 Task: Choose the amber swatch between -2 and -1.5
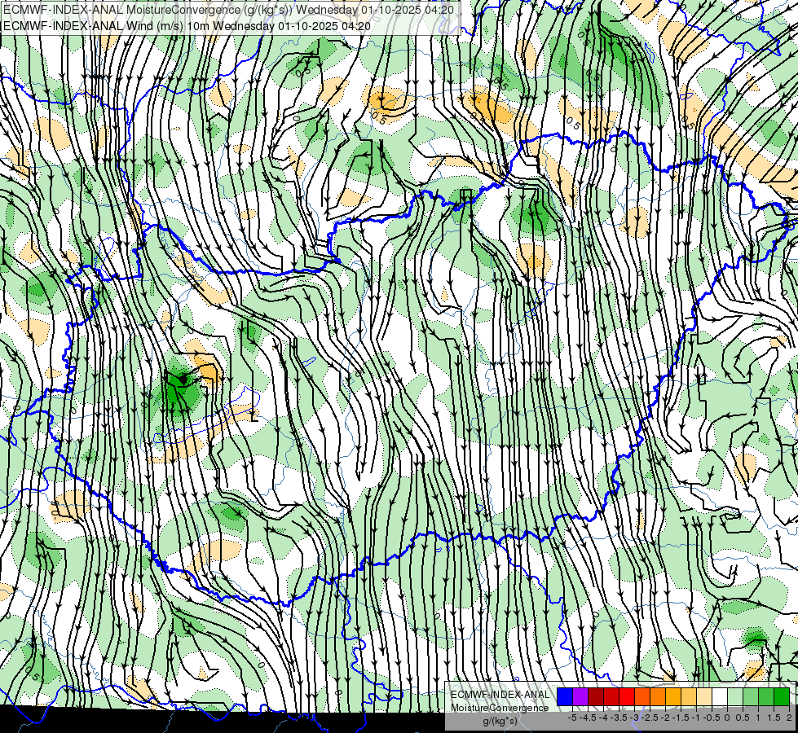pyautogui.click(x=673, y=697)
